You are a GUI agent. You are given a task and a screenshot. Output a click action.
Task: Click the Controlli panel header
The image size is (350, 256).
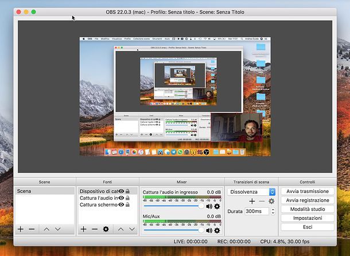[x=308, y=182]
